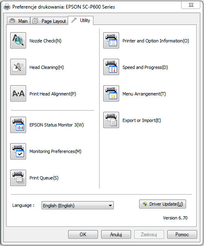Confirm with the OK button
204x246 pixels.
[83, 235]
